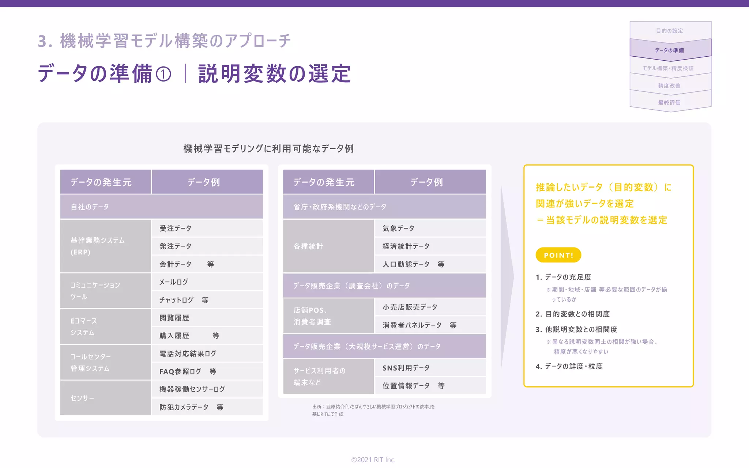Click point 3. 他説明変数との相関度
The image size is (749, 468).
point(576,329)
